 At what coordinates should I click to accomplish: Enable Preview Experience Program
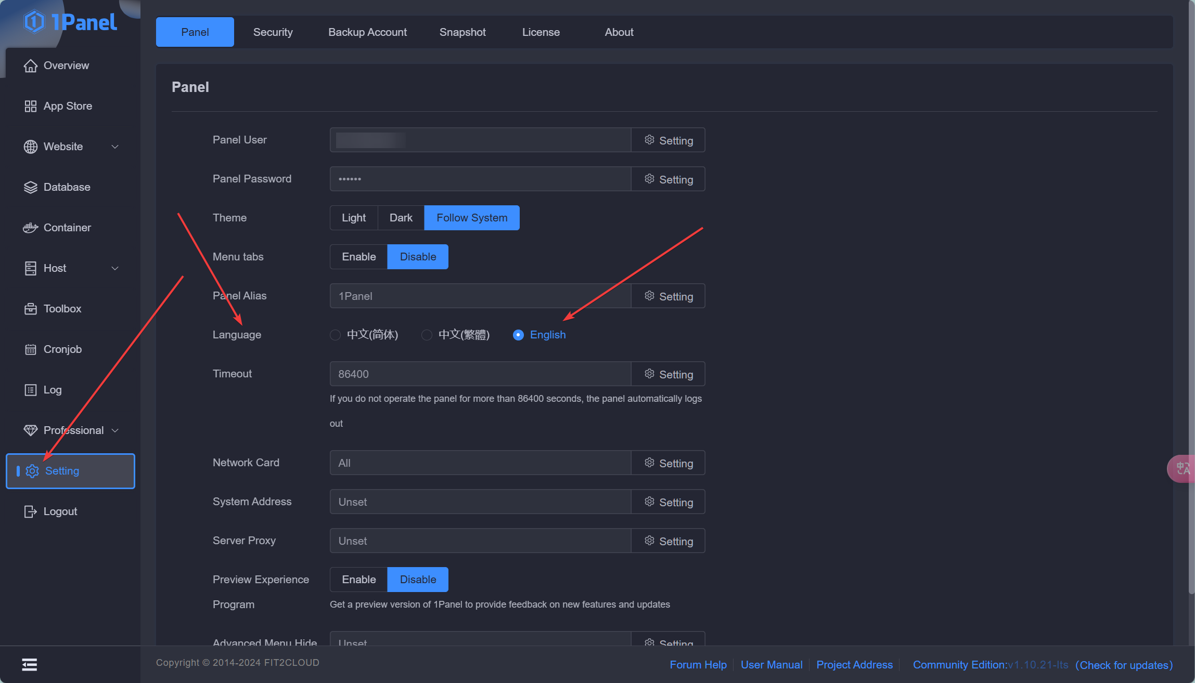point(358,580)
